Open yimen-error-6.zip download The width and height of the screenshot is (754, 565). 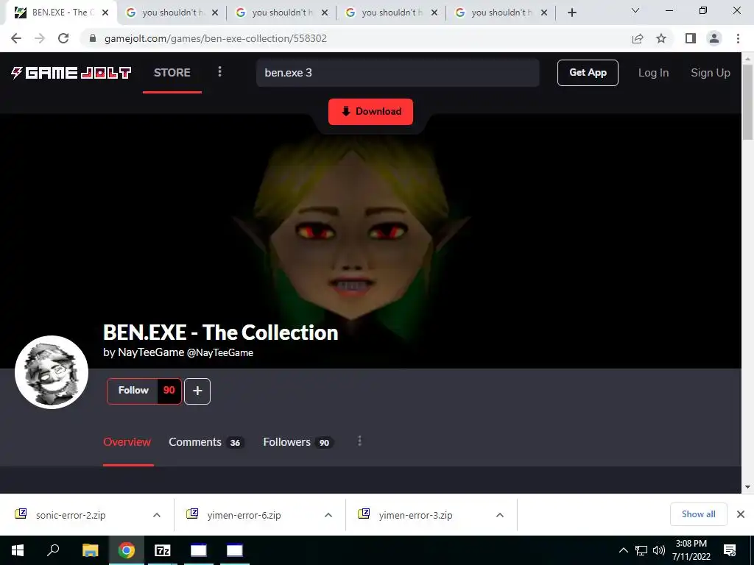pos(244,515)
